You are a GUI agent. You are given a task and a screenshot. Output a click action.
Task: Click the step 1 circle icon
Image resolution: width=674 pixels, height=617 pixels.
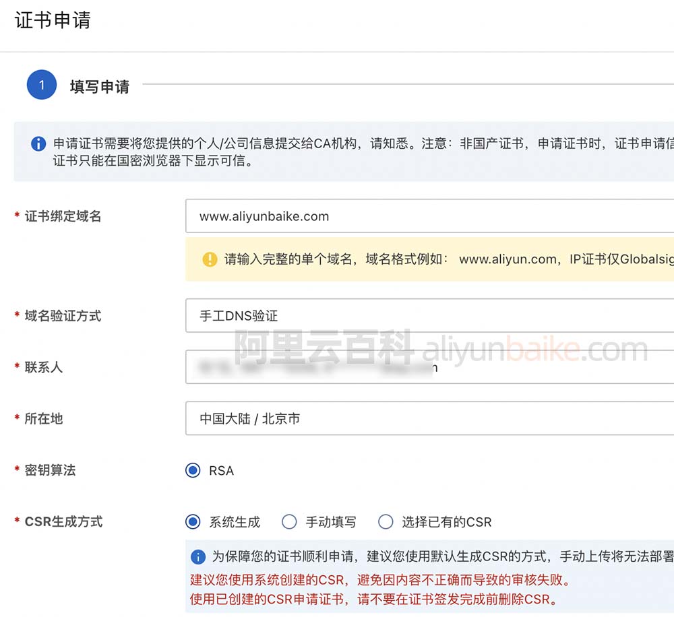pyautogui.click(x=41, y=86)
